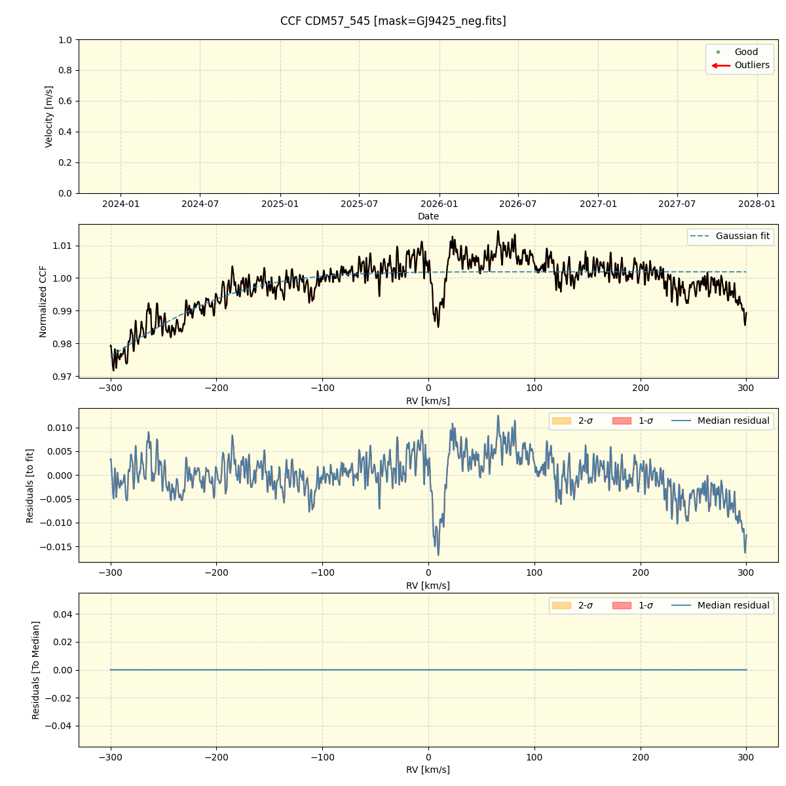Click the green Good marker icon in legend
Screen dimensions: 786x786
[x=718, y=52]
